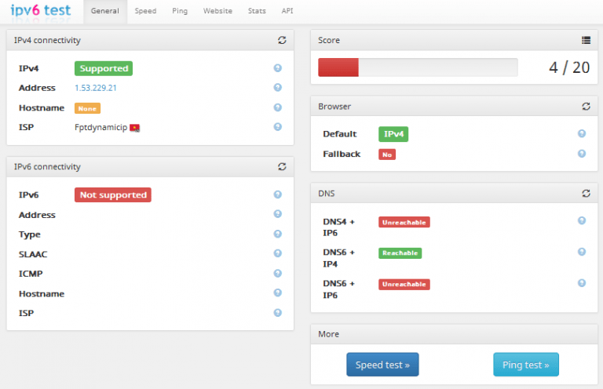
Task: Click help icon for DNS4 + IP6
Action: coord(582,221)
